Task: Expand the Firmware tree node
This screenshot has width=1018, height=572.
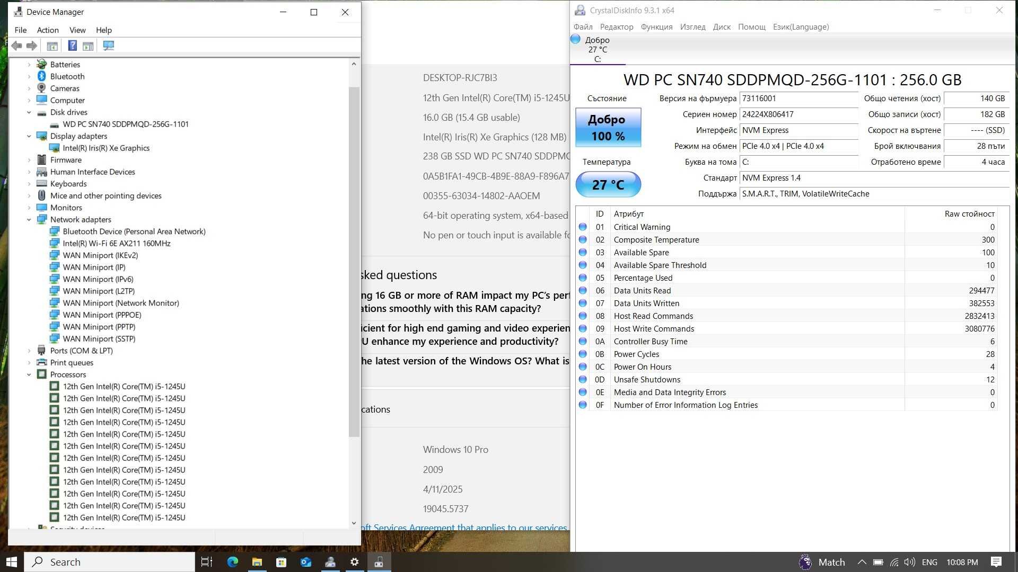Action: coord(29,160)
